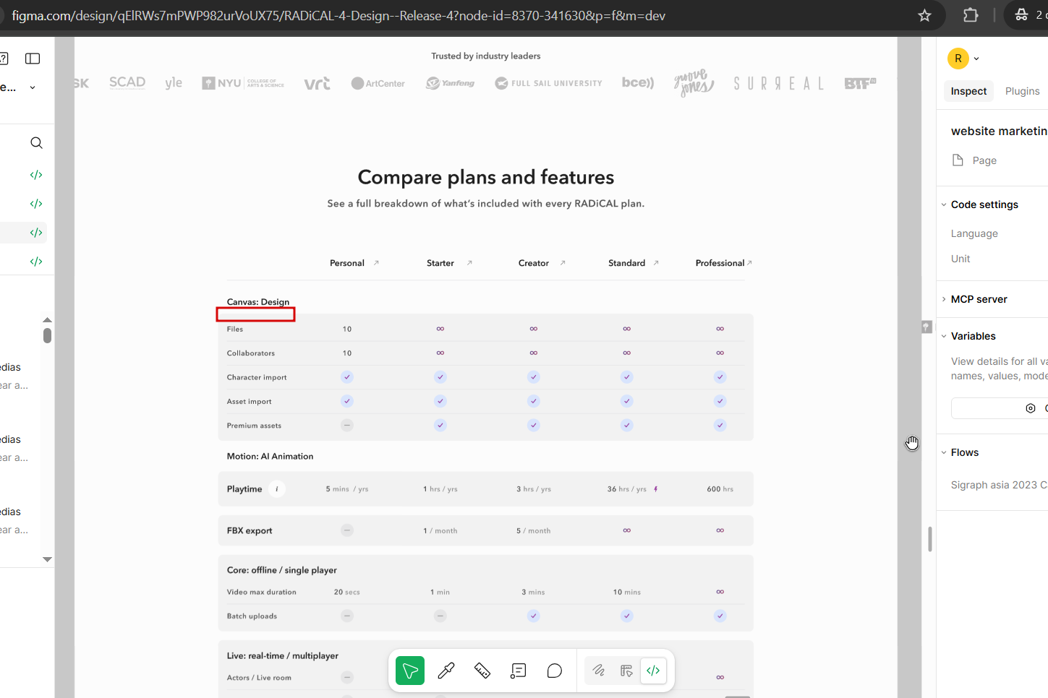
Task: Open the browser extensions puzzle icon
Action: click(971, 15)
